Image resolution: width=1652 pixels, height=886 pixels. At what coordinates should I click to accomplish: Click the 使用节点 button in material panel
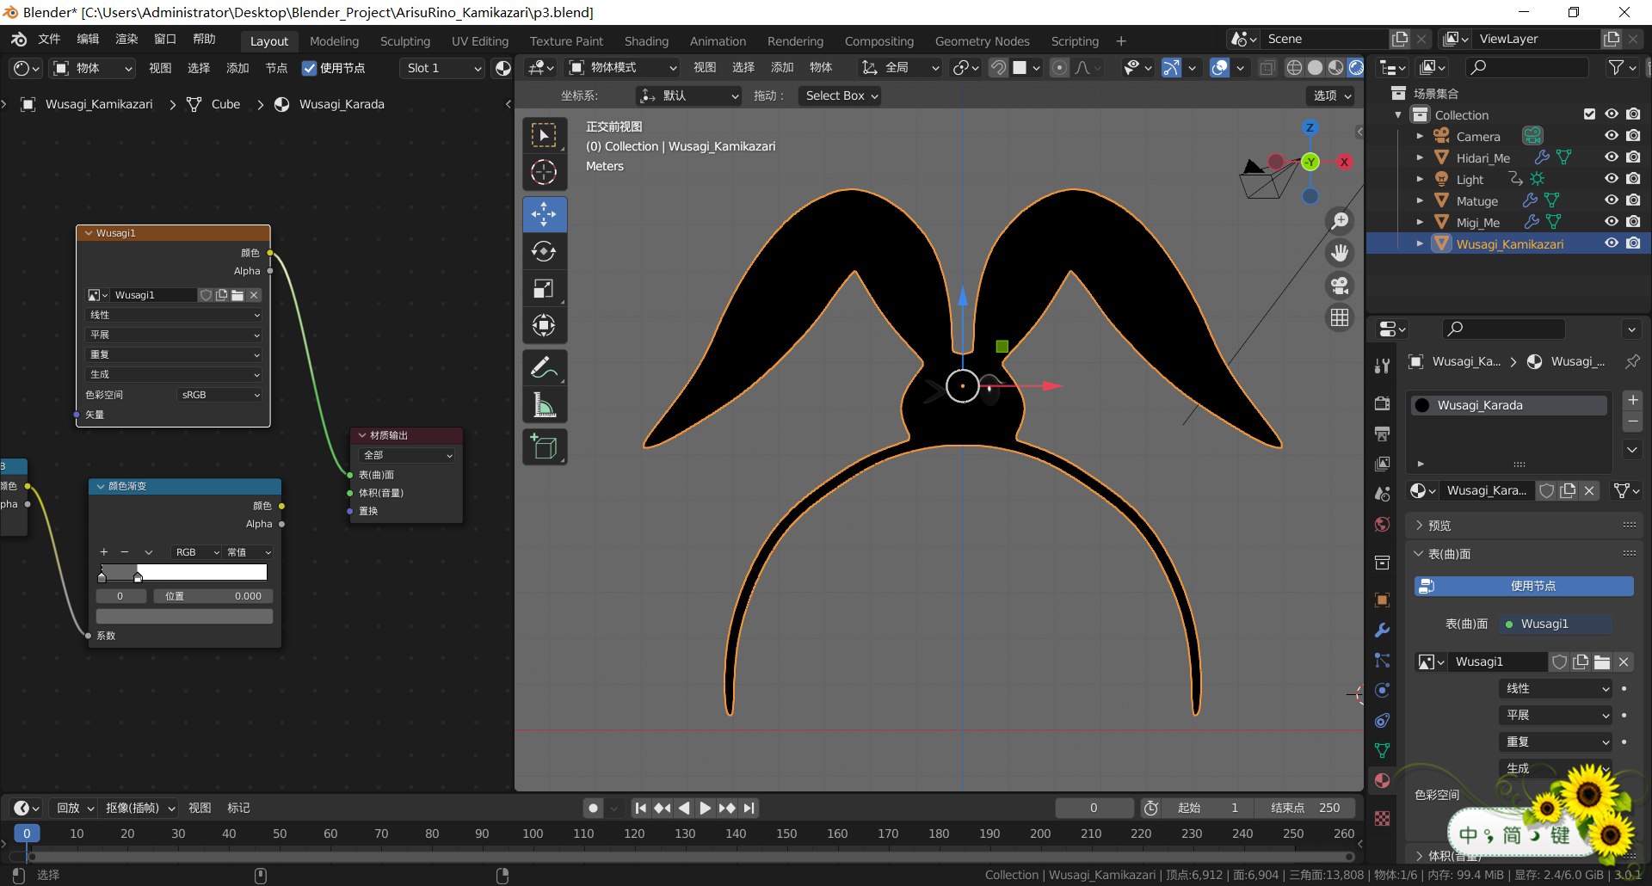point(1524,586)
